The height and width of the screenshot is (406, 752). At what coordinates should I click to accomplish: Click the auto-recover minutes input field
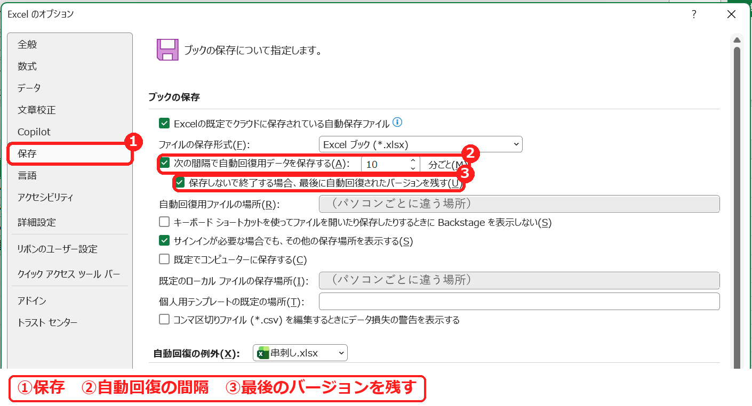pyautogui.click(x=385, y=165)
